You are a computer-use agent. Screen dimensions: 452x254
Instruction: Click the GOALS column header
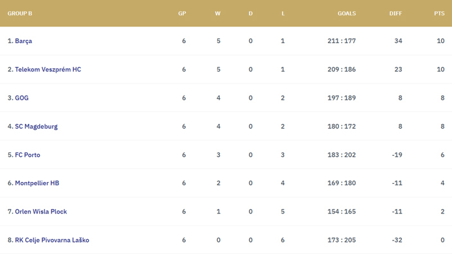coord(347,14)
